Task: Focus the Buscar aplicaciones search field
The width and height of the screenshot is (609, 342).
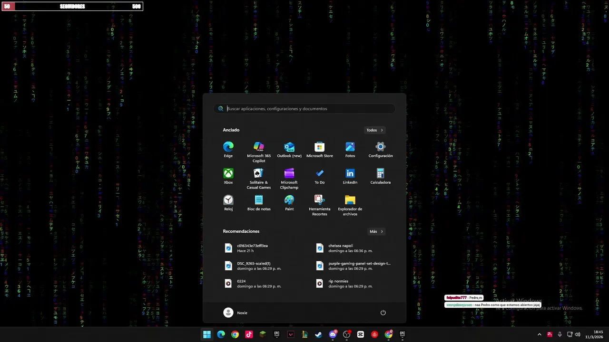Action: (x=304, y=109)
